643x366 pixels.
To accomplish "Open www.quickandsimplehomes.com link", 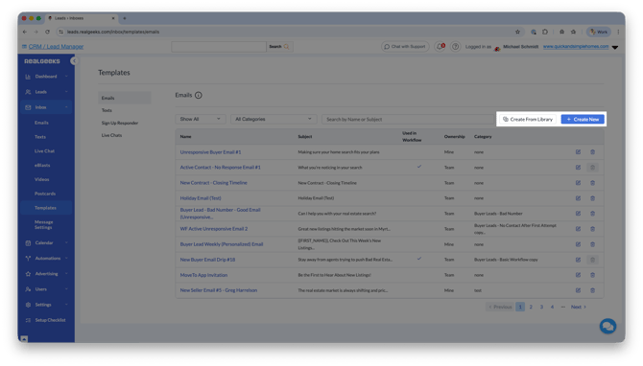I will tap(576, 47).
